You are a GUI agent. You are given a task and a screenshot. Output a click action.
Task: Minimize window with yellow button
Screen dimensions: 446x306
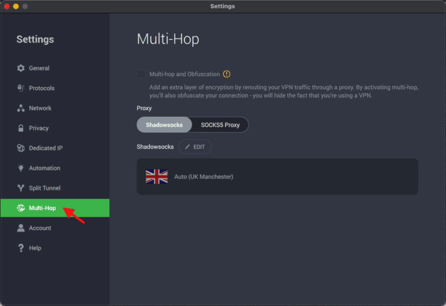(16, 6)
